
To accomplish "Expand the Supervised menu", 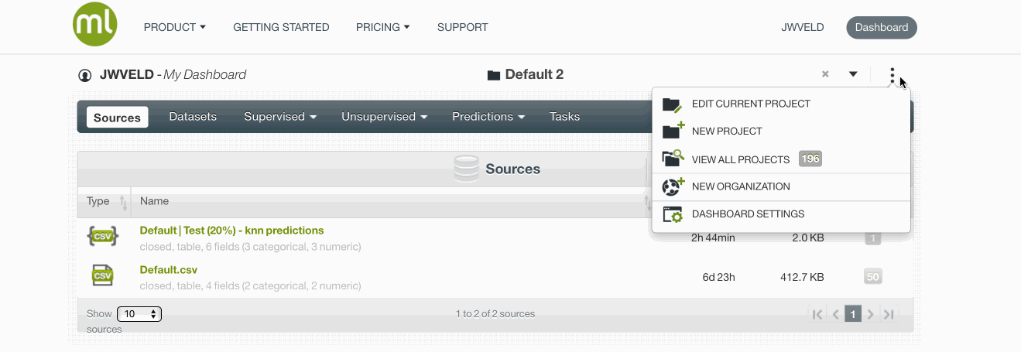I will 280,117.
